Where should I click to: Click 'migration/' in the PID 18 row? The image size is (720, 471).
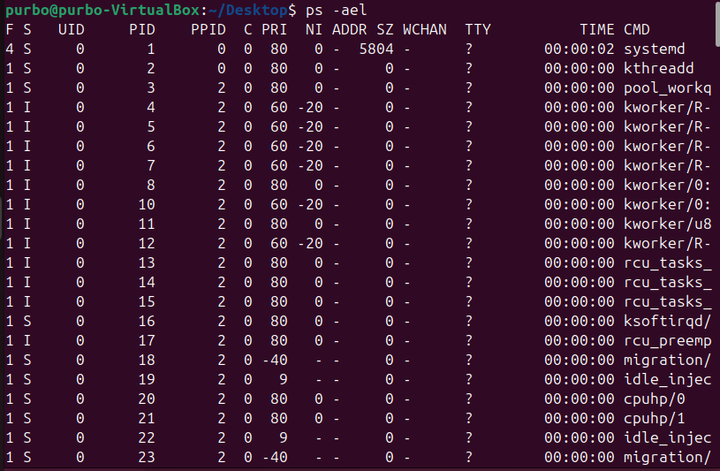coord(667,360)
